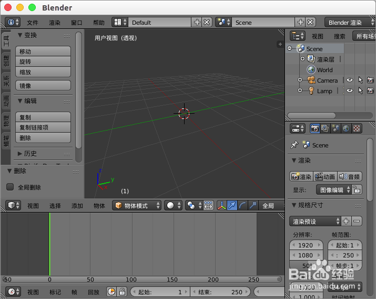The height and width of the screenshot is (299, 376).
Task: Click the Camera object icon in outliner
Action: (311, 80)
